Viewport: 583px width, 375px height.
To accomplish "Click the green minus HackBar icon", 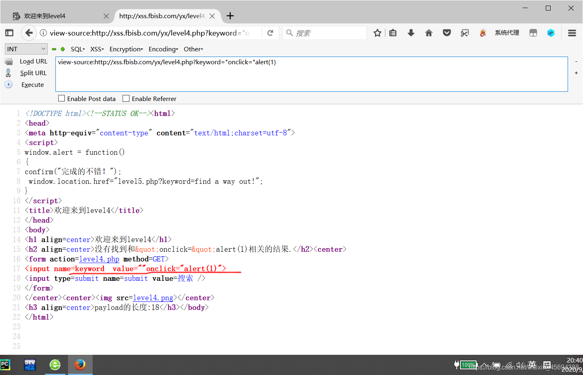I will point(54,49).
